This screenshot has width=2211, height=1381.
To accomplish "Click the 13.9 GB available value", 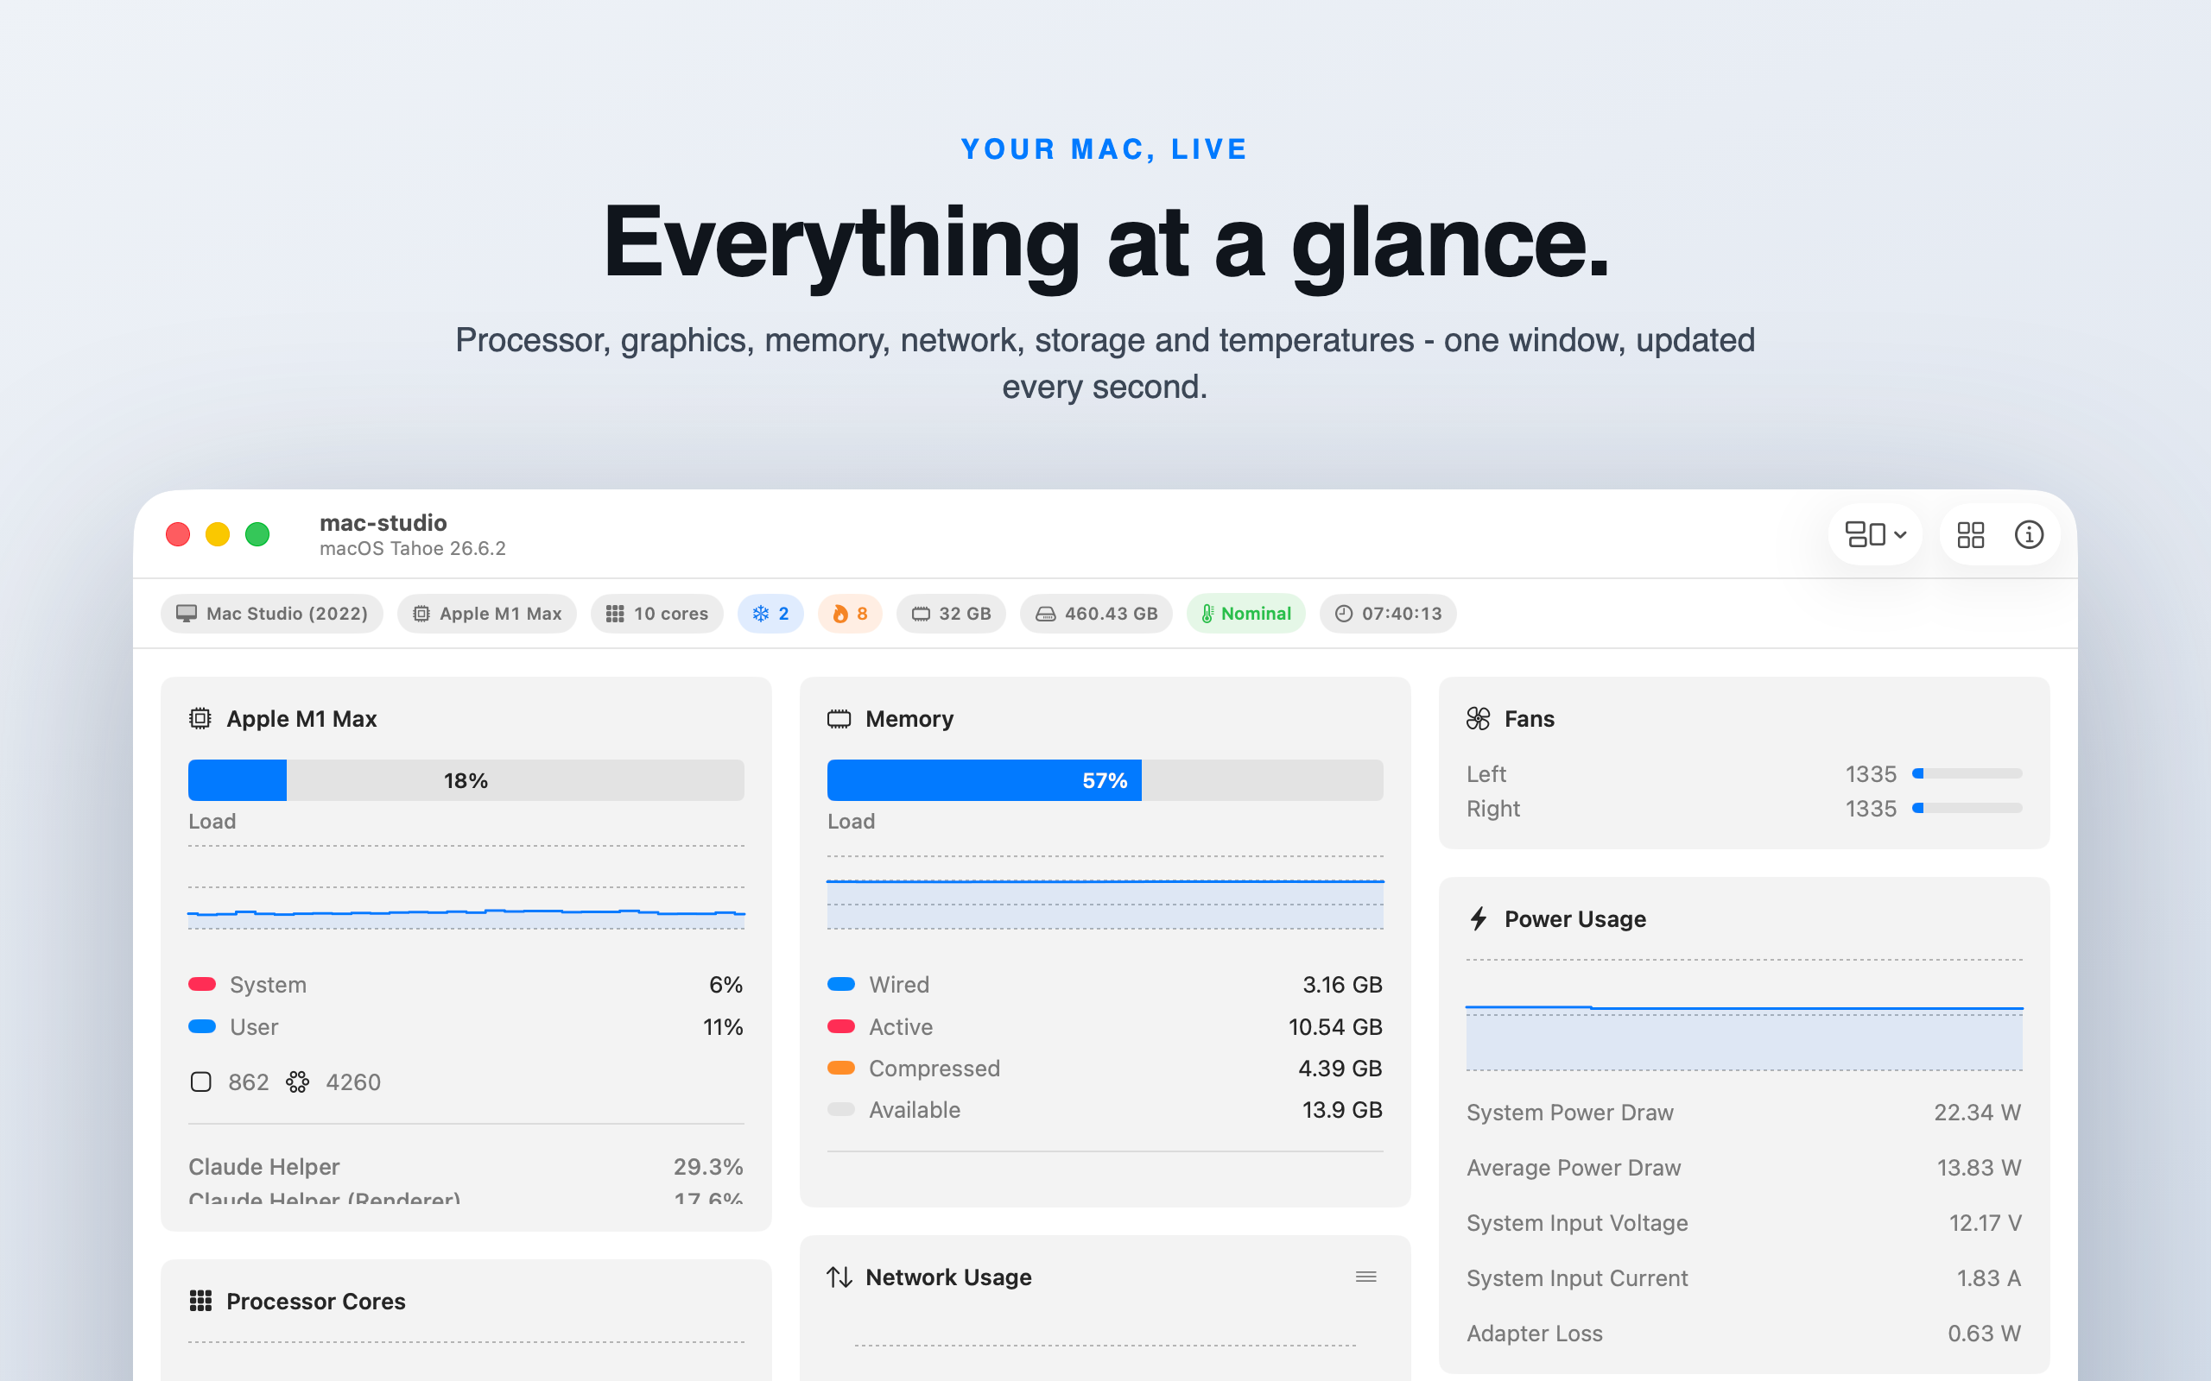I will tap(1342, 1110).
